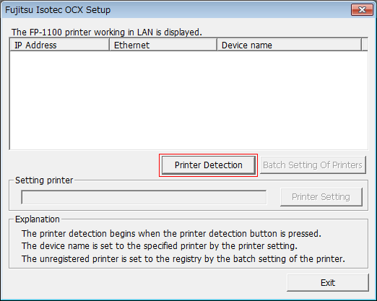Click the Printer Detection button

pos(209,165)
